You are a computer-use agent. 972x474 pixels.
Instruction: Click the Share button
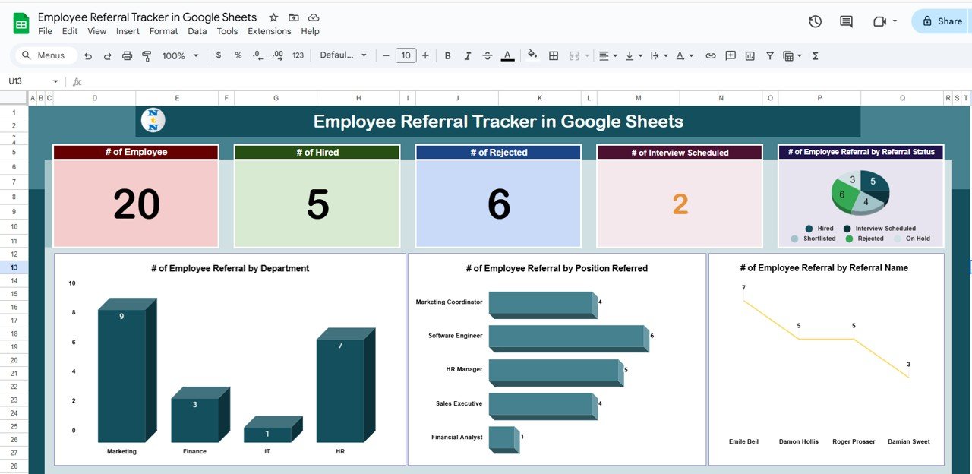coord(942,21)
